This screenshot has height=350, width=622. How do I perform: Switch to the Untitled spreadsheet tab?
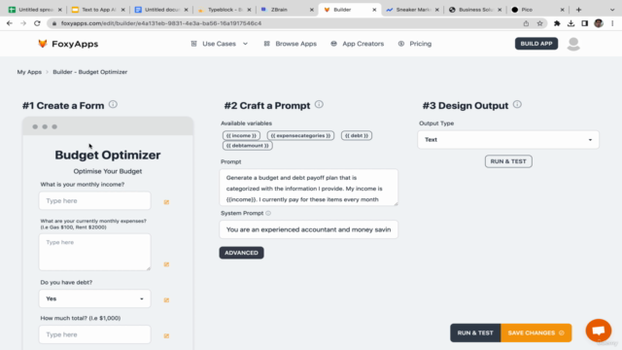(35, 10)
